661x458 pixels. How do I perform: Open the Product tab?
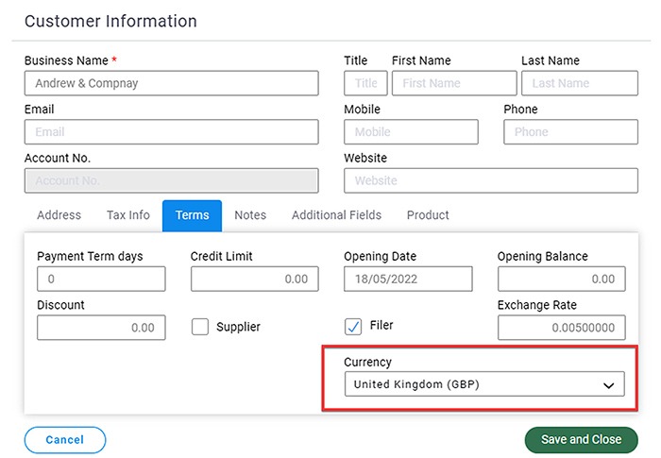coord(428,215)
